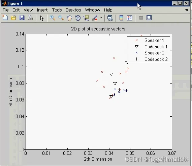Viewport: 192px width, 166px height.
Task: Open the Desktop menu
Action: click(x=73, y=10)
